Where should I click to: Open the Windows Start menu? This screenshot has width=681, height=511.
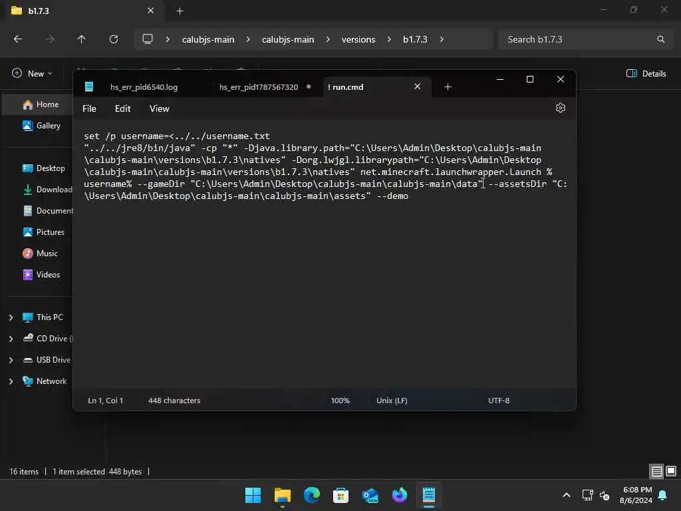pos(253,495)
